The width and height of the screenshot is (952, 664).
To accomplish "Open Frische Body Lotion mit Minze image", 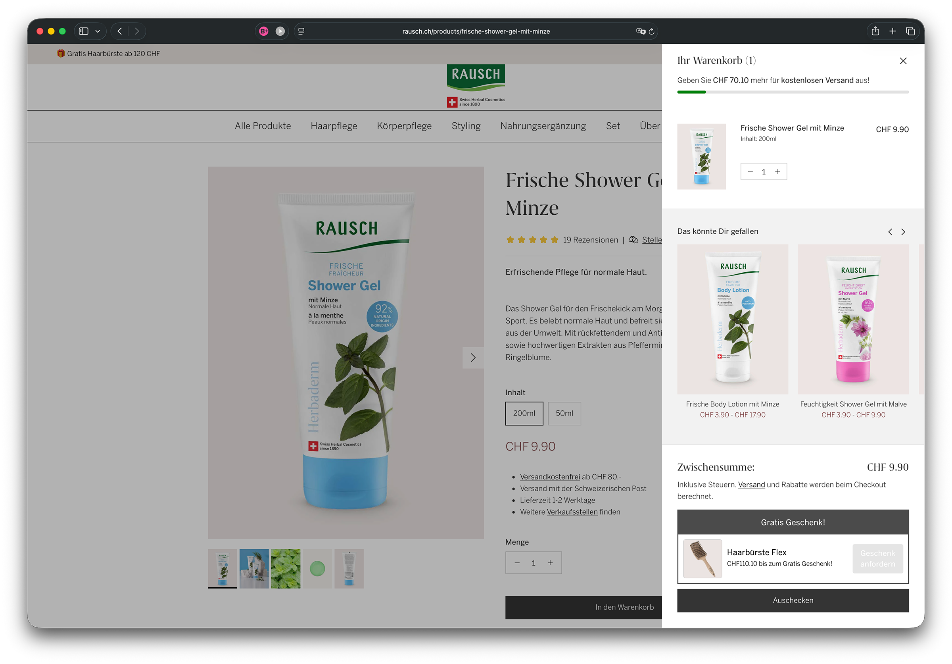I will pyautogui.click(x=733, y=319).
